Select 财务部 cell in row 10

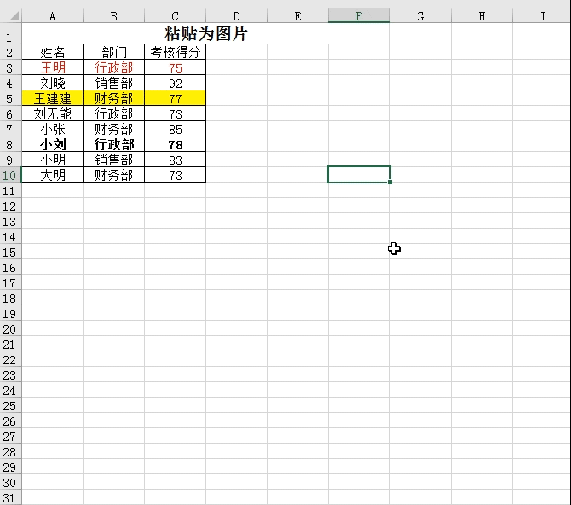[x=113, y=175]
